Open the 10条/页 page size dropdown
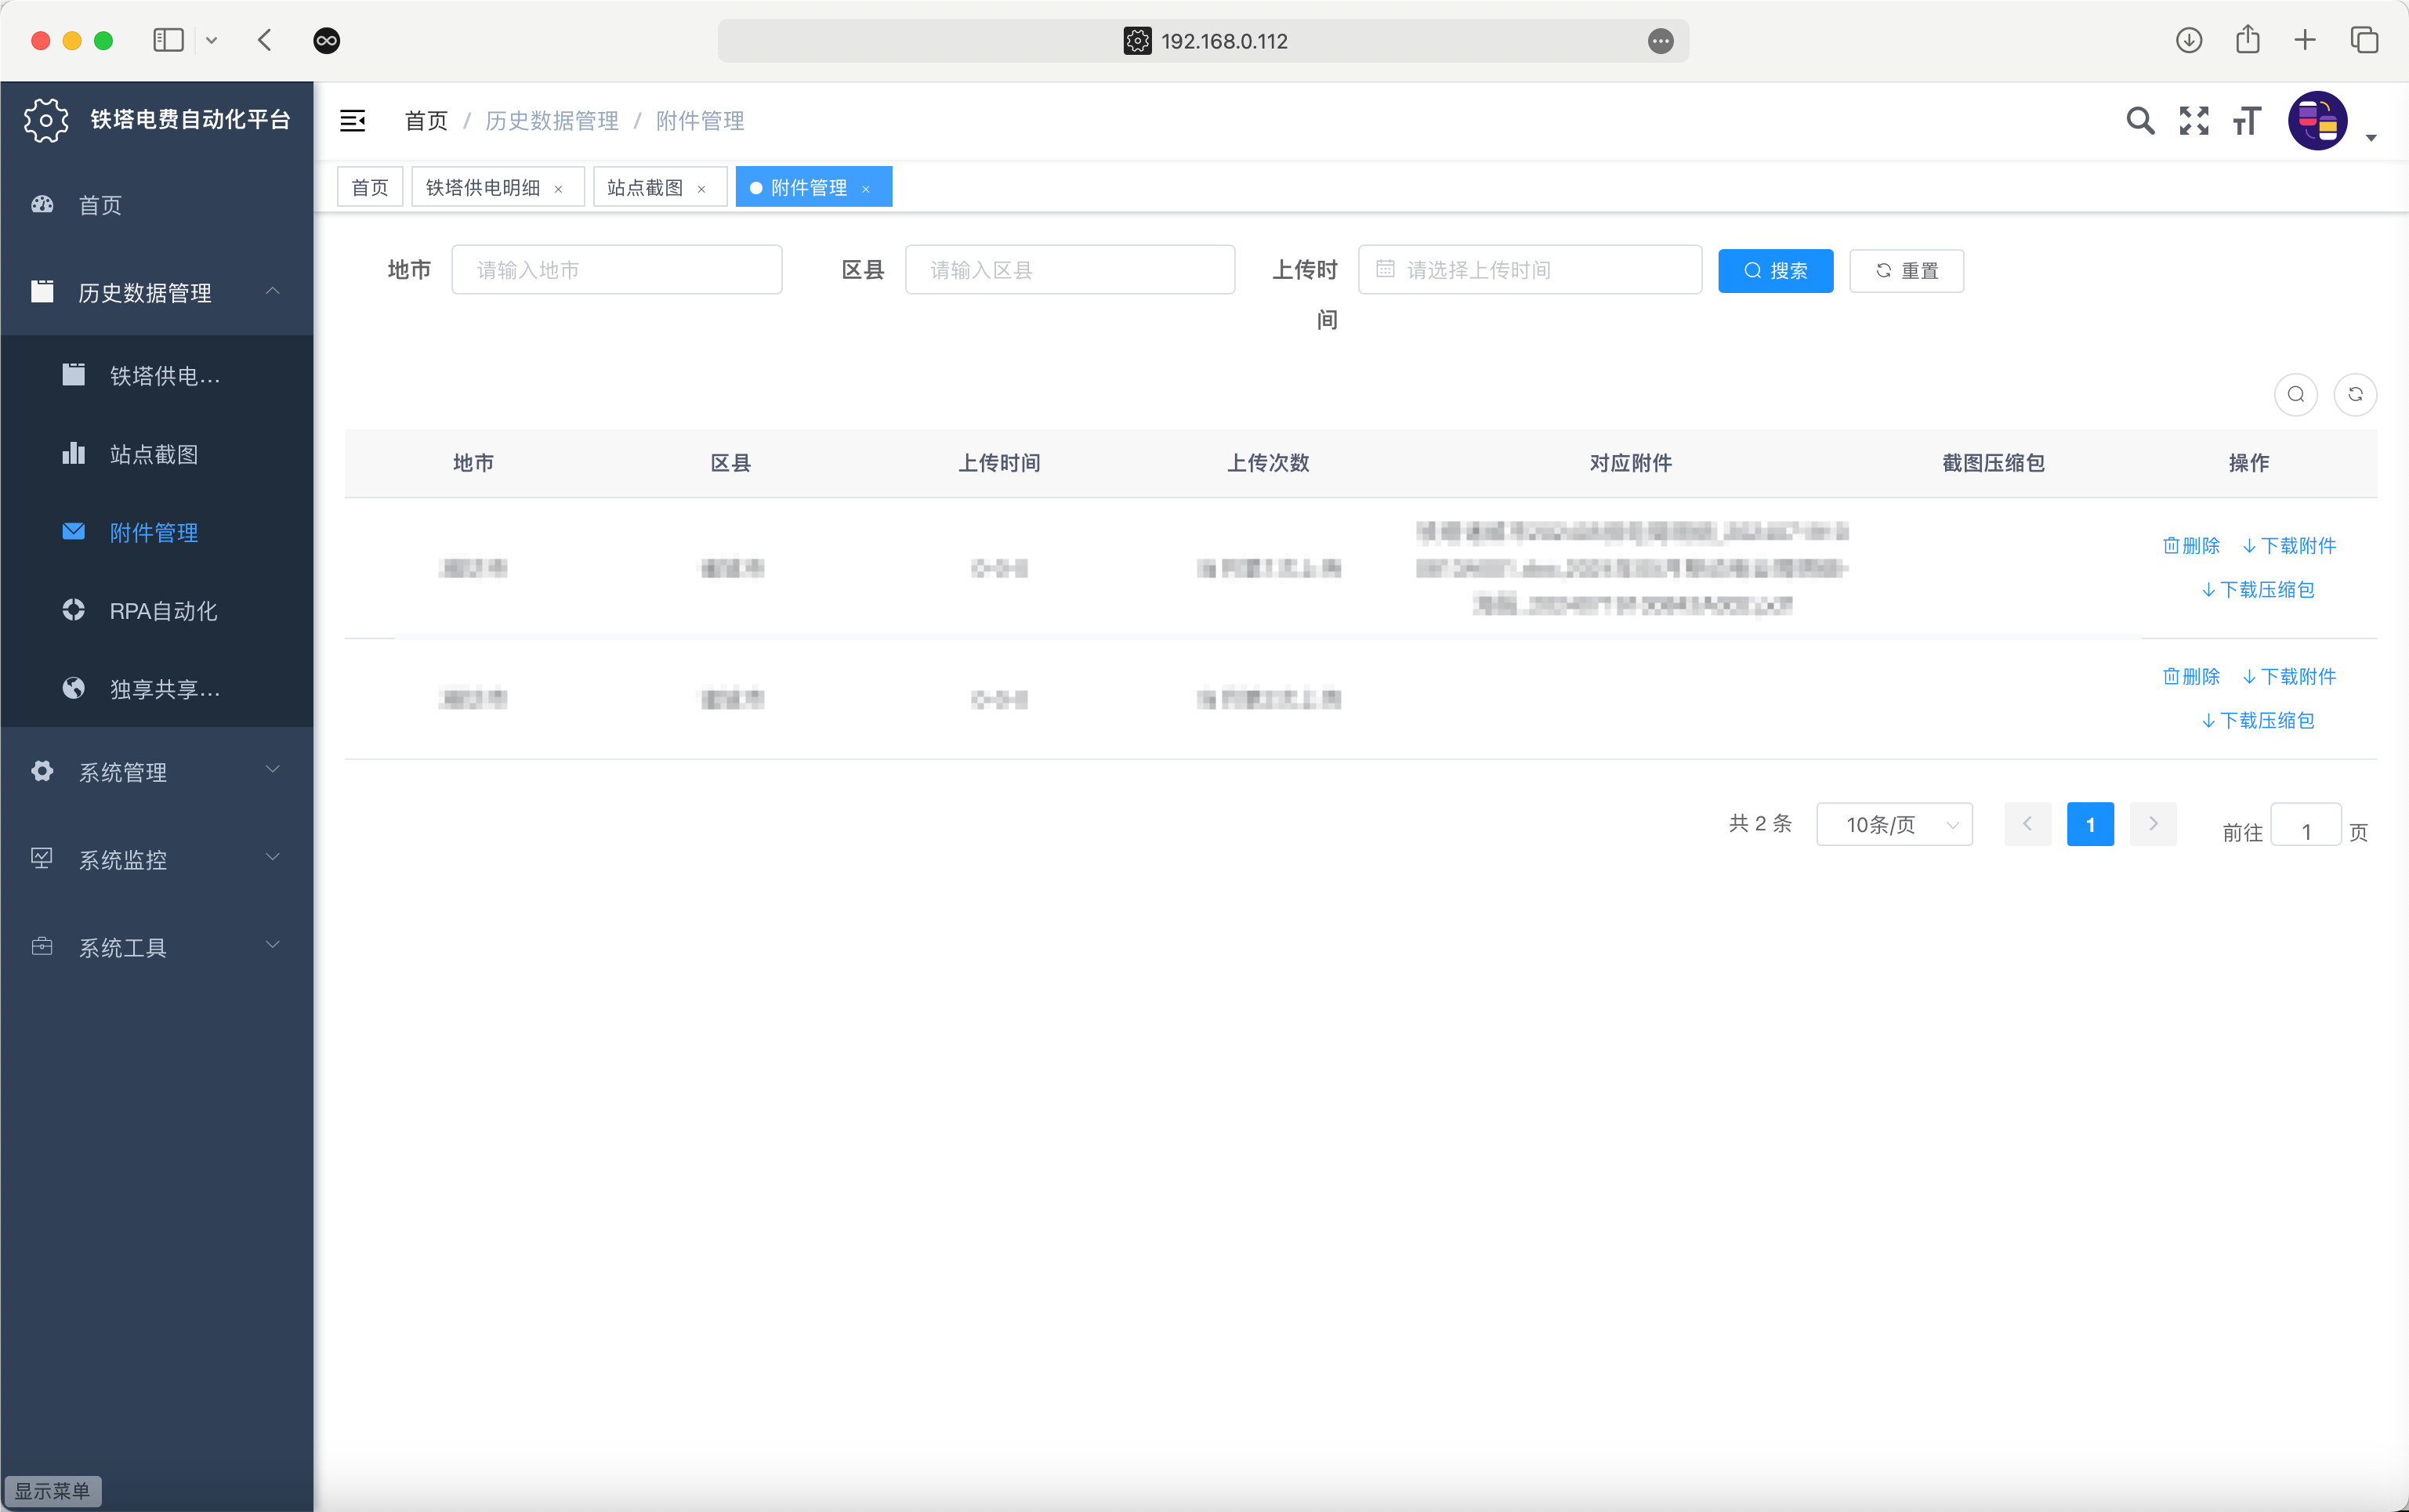Image resolution: width=2409 pixels, height=1512 pixels. 1893,824
